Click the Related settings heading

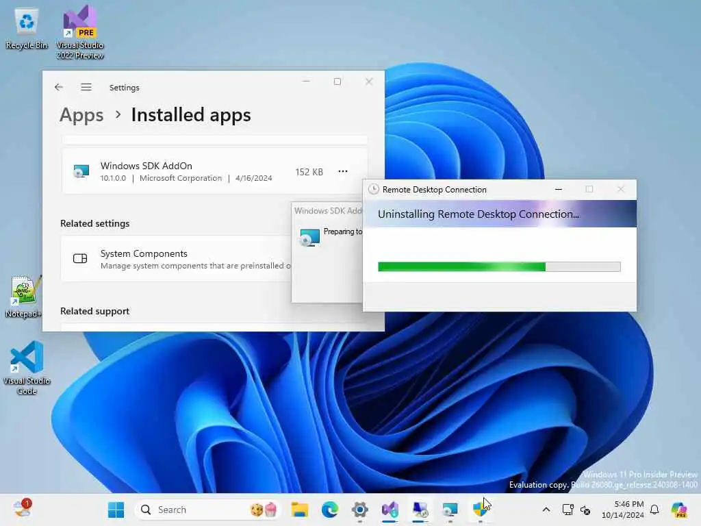coord(94,223)
